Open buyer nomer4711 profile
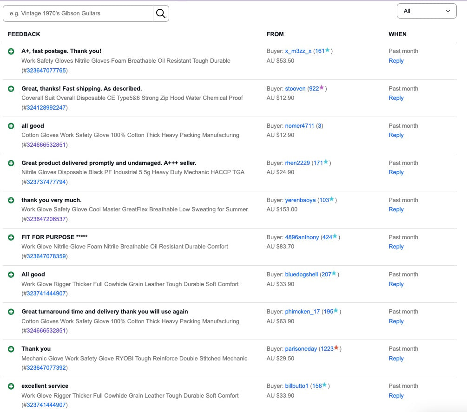The height and width of the screenshot is (412, 467). coord(299,125)
